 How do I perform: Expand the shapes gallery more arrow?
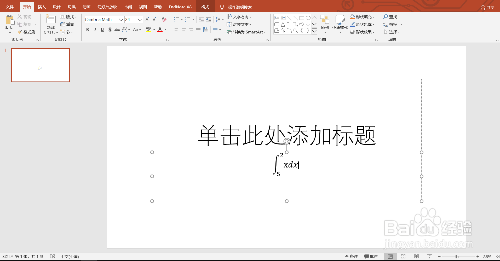[x=314, y=31]
